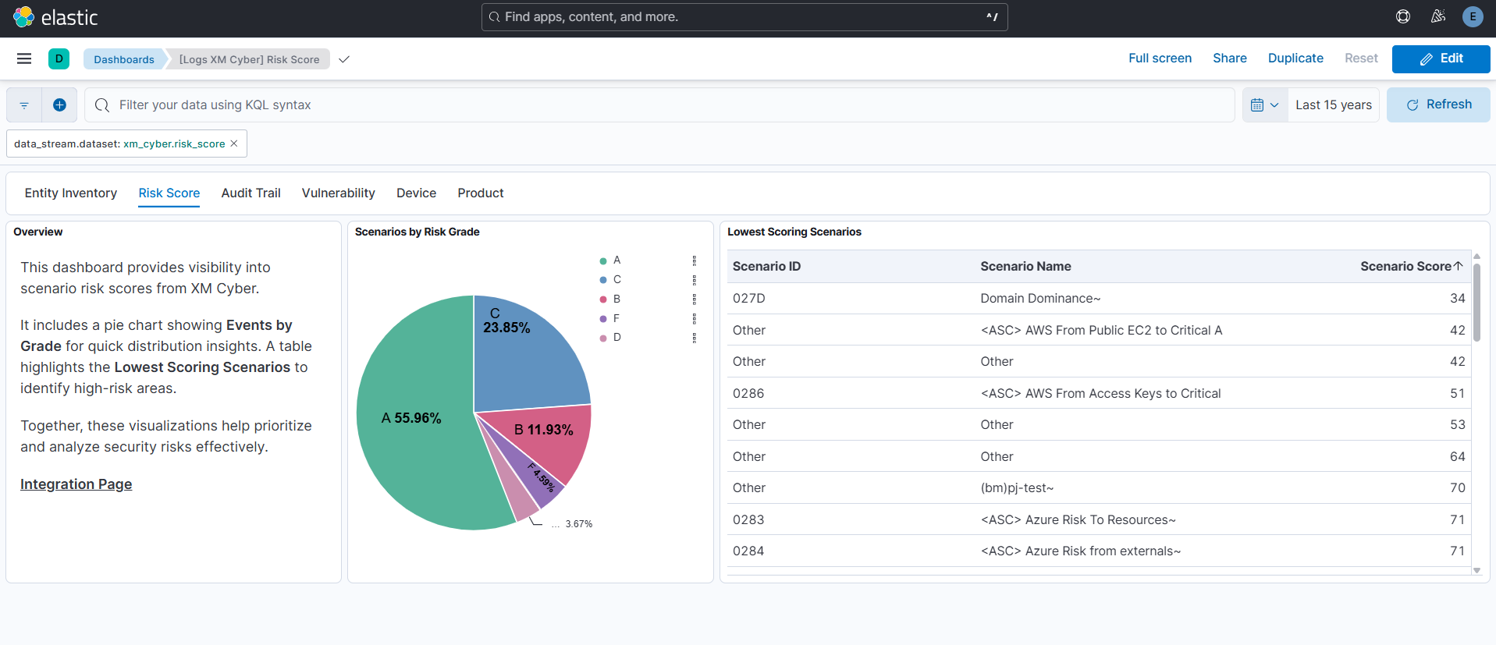The height and width of the screenshot is (645, 1496).
Task: Click the sort arrow beside Scenario Score
Action: click(1458, 266)
